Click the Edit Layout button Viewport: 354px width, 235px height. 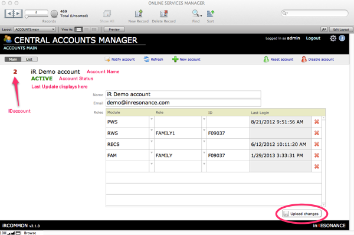point(341,30)
